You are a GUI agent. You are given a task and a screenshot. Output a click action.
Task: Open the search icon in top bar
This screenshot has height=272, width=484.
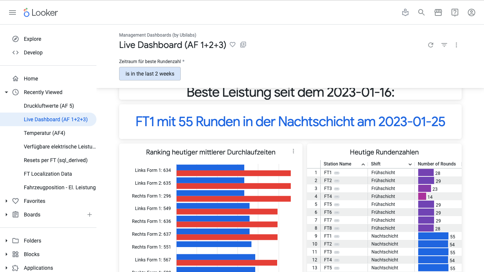tap(421, 12)
